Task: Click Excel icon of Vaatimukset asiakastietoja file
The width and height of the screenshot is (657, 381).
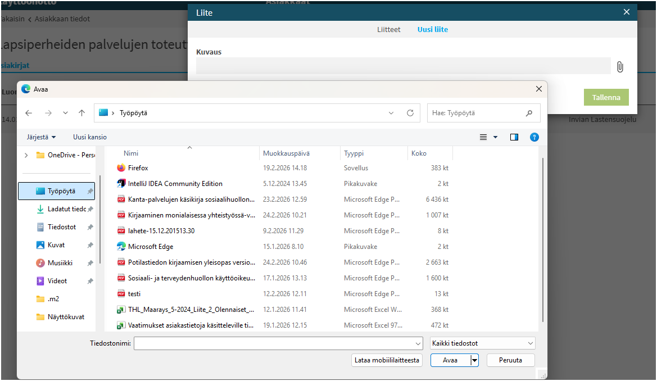Action: click(x=121, y=325)
